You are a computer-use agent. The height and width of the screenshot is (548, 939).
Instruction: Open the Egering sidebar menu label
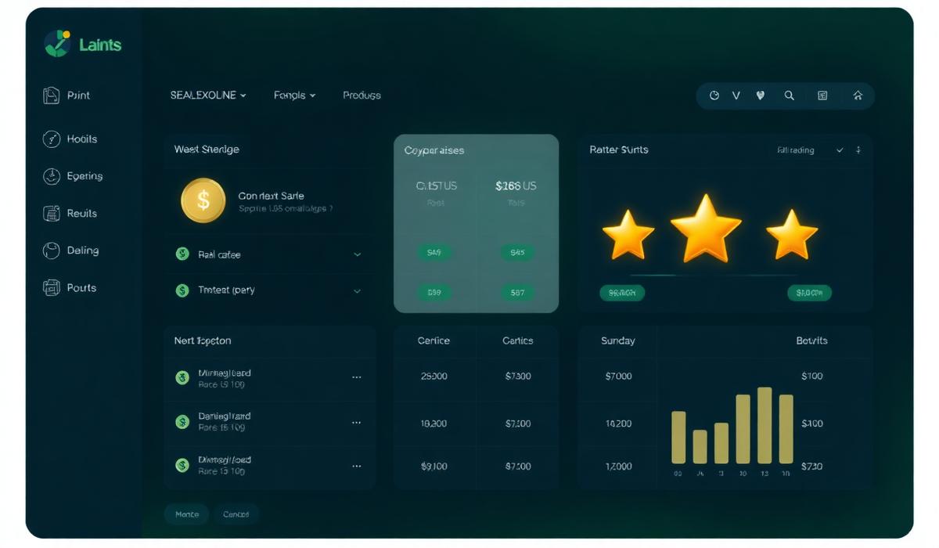[x=85, y=176]
